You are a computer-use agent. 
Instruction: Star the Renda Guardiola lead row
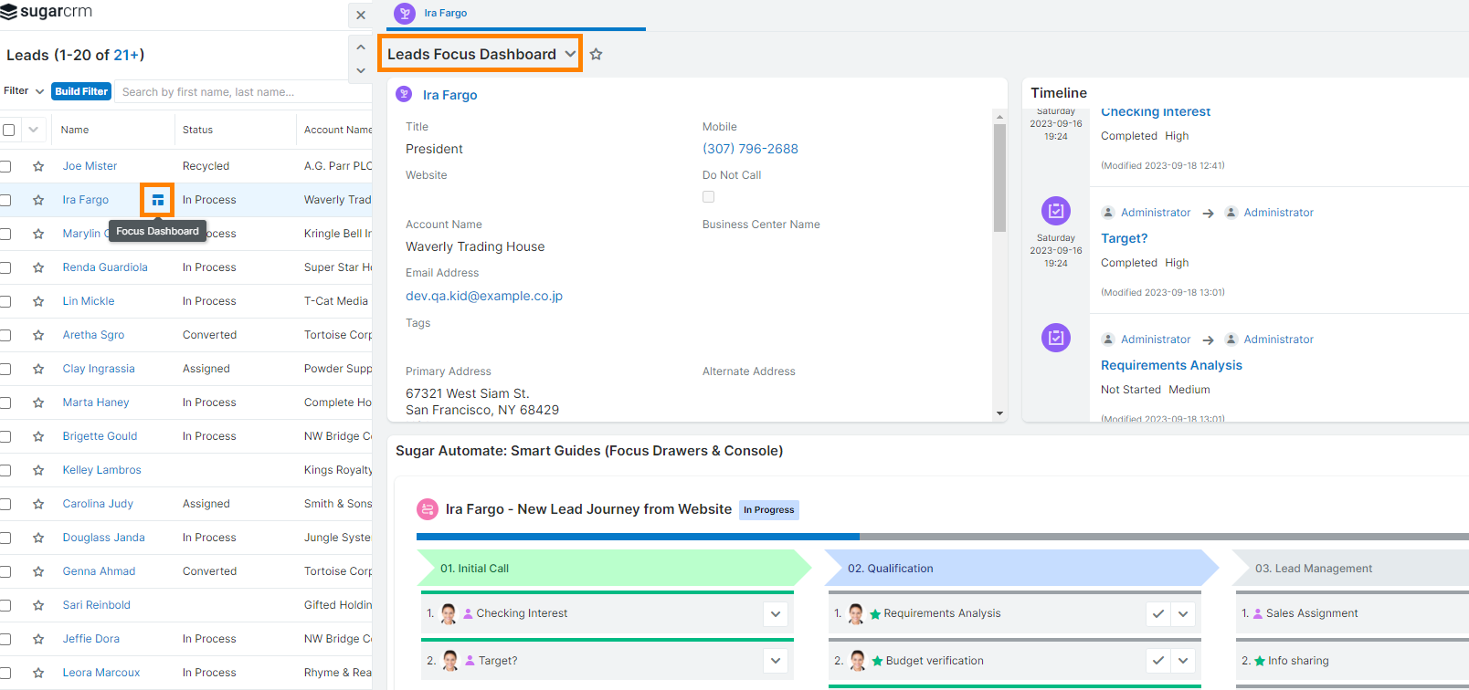point(38,267)
